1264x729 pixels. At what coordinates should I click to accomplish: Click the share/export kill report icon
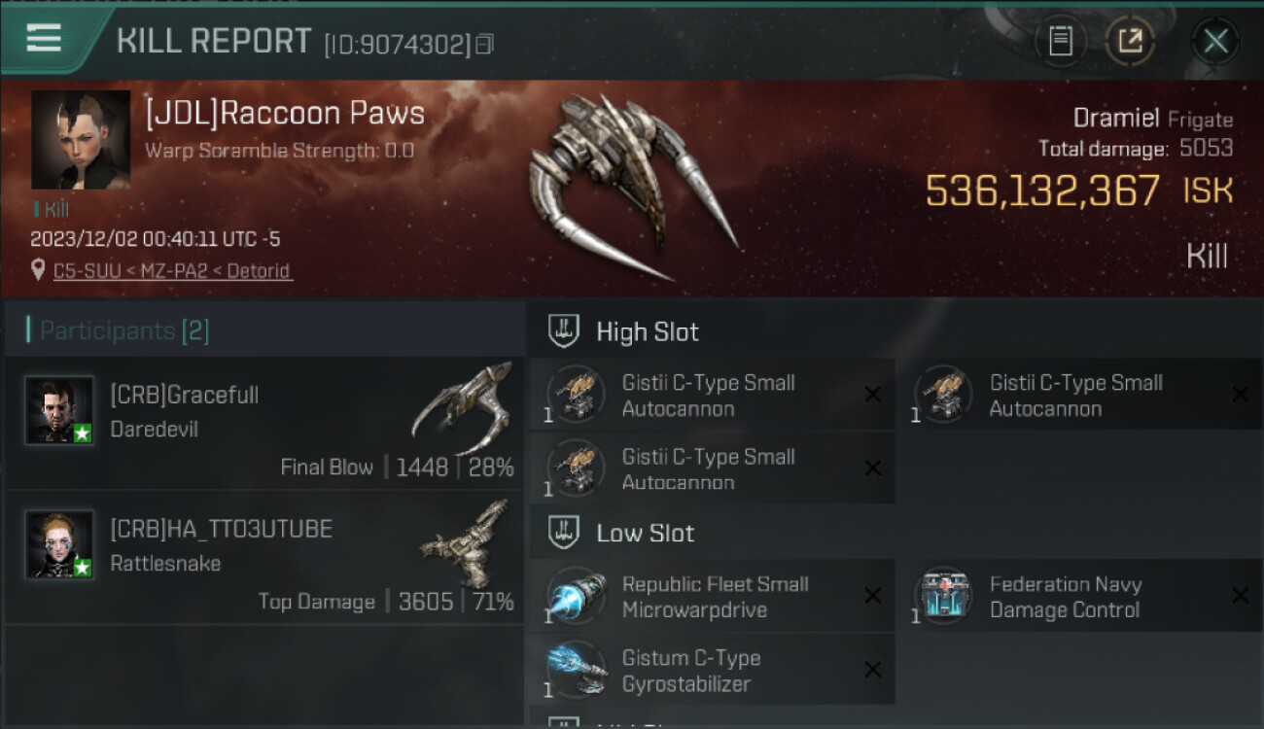coord(1130,41)
